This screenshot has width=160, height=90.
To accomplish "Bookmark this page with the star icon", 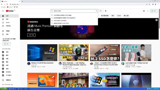I will point(149,4).
